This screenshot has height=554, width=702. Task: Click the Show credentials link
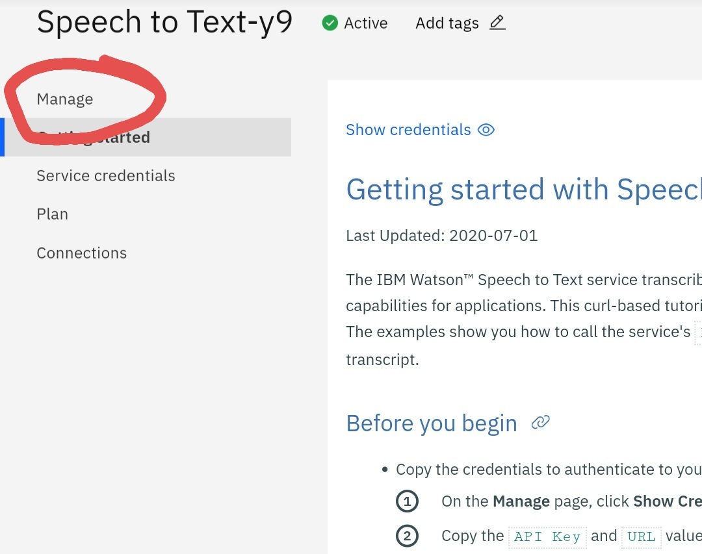408,130
